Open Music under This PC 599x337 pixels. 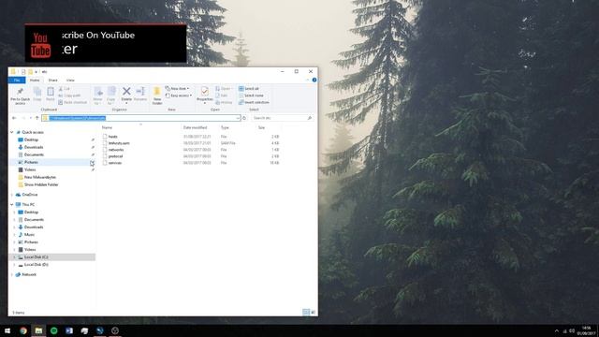coord(29,235)
